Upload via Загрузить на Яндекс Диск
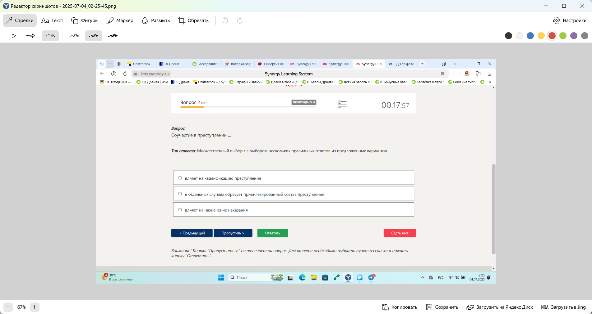The height and width of the screenshot is (314, 592). point(499,307)
